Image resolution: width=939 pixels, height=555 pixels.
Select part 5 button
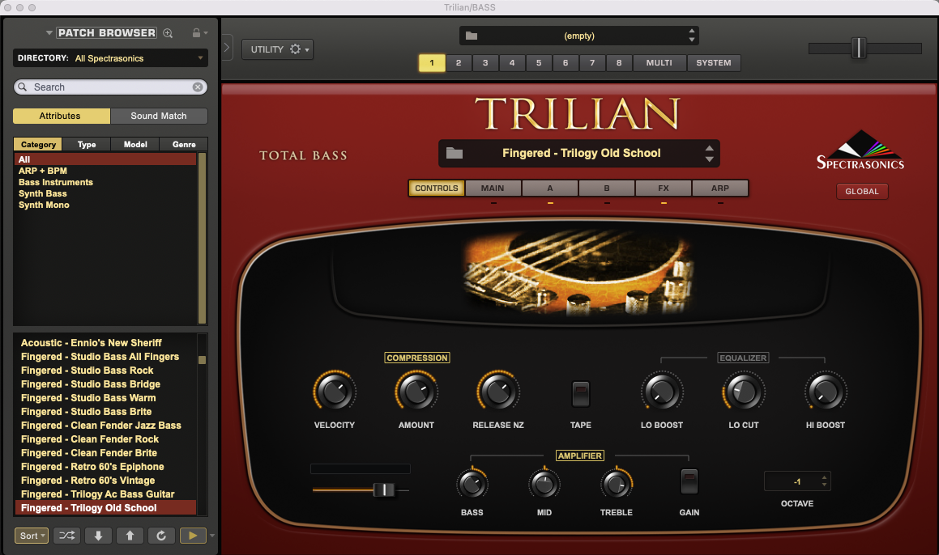539,63
